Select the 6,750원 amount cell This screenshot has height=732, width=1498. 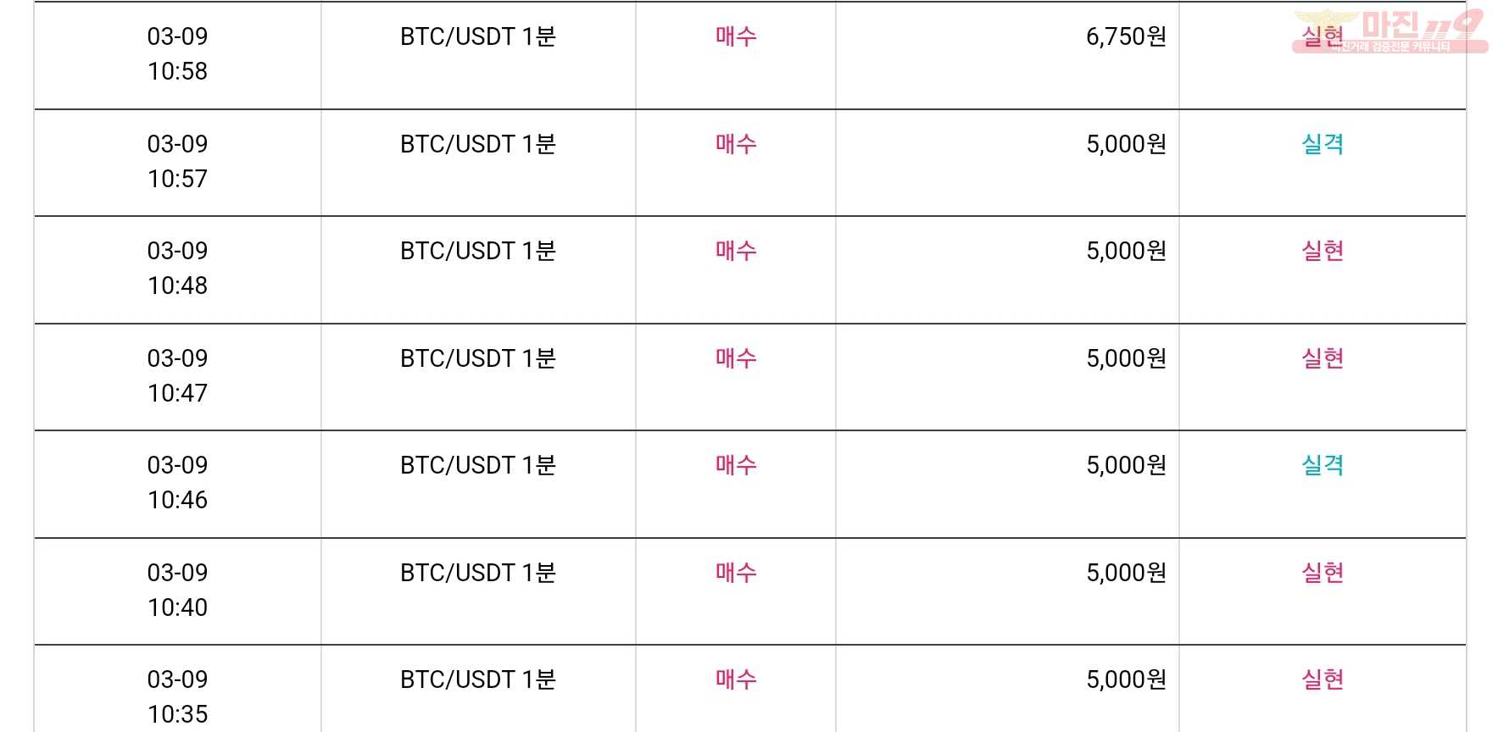click(x=1126, y=36)
